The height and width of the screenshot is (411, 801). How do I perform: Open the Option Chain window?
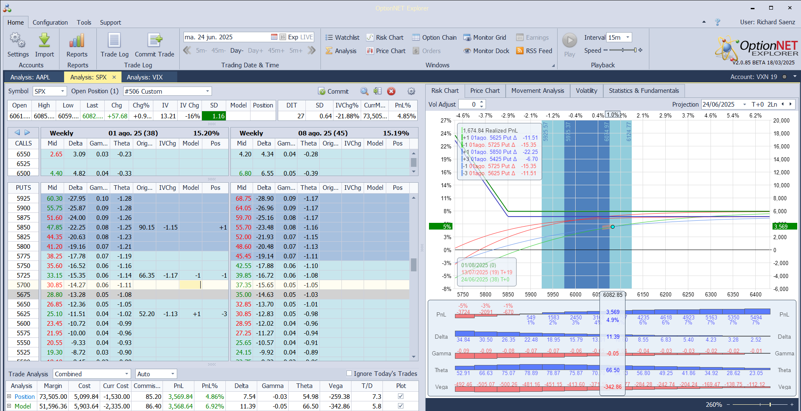pyautogui.click(x=434, y=38)
